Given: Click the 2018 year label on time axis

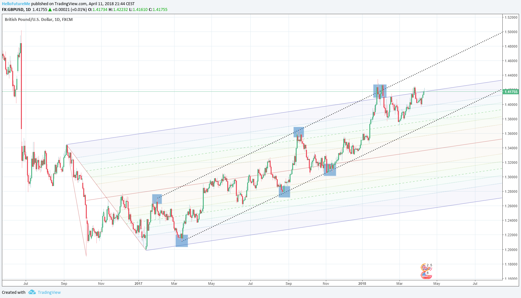Looking at the screenshot, I should (x=362, y=284).
